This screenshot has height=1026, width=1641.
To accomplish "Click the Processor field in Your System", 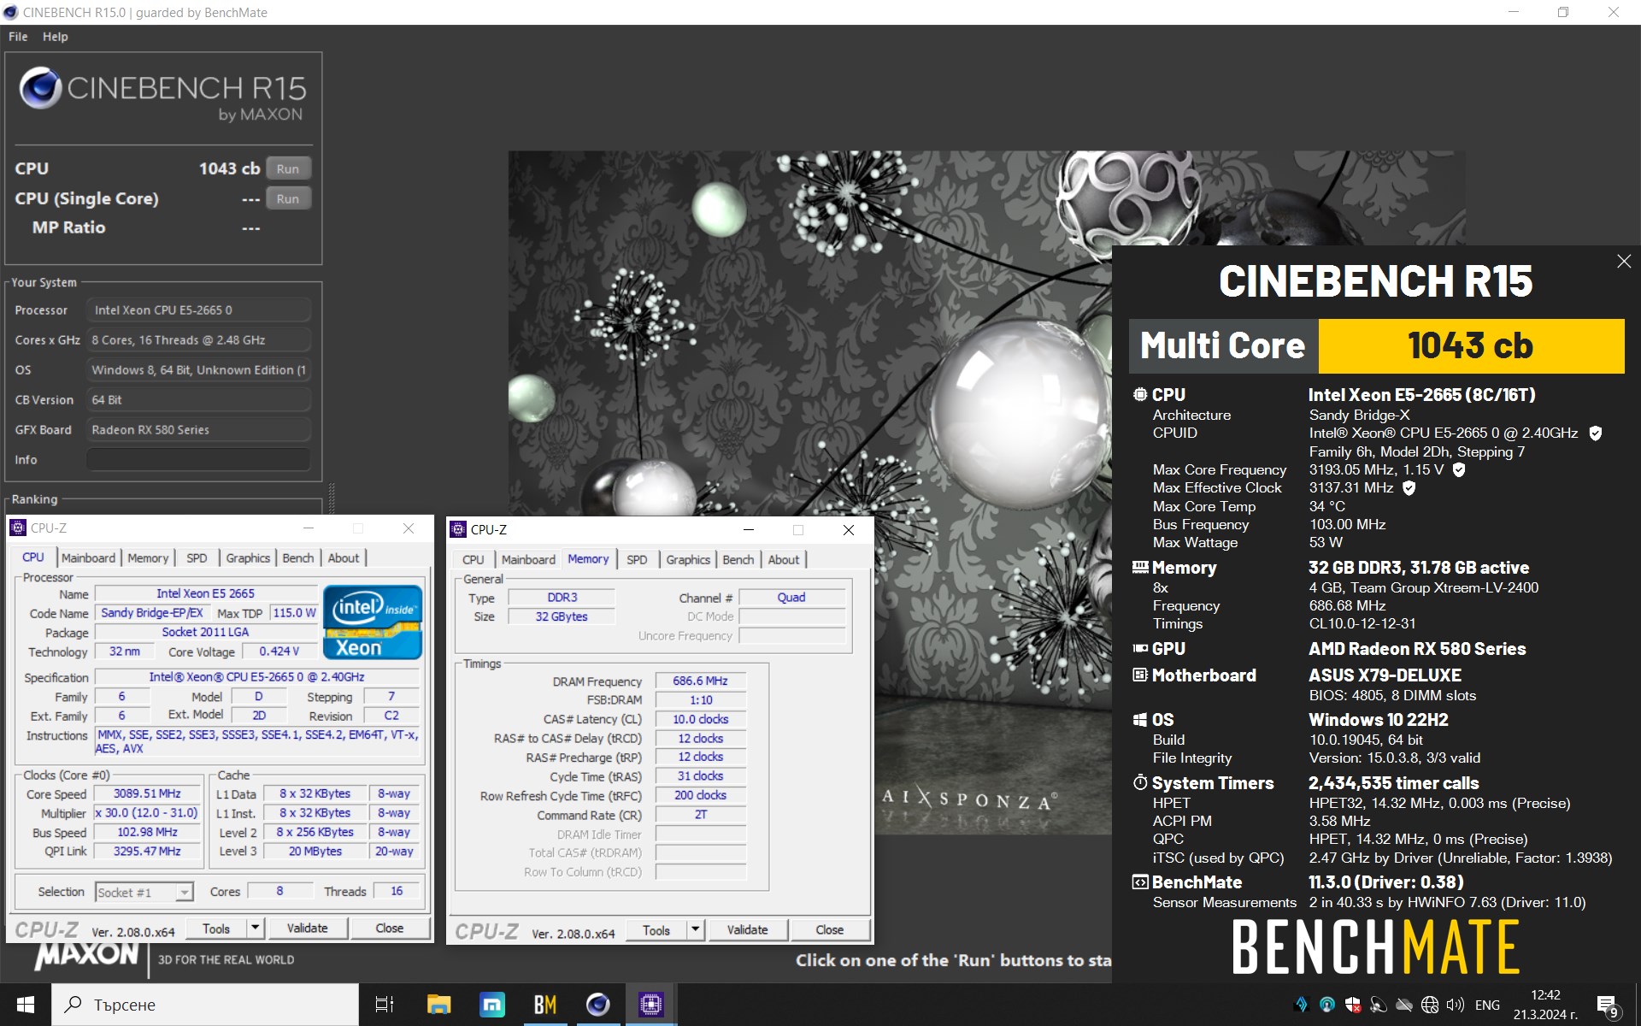I will click(198, 310).
